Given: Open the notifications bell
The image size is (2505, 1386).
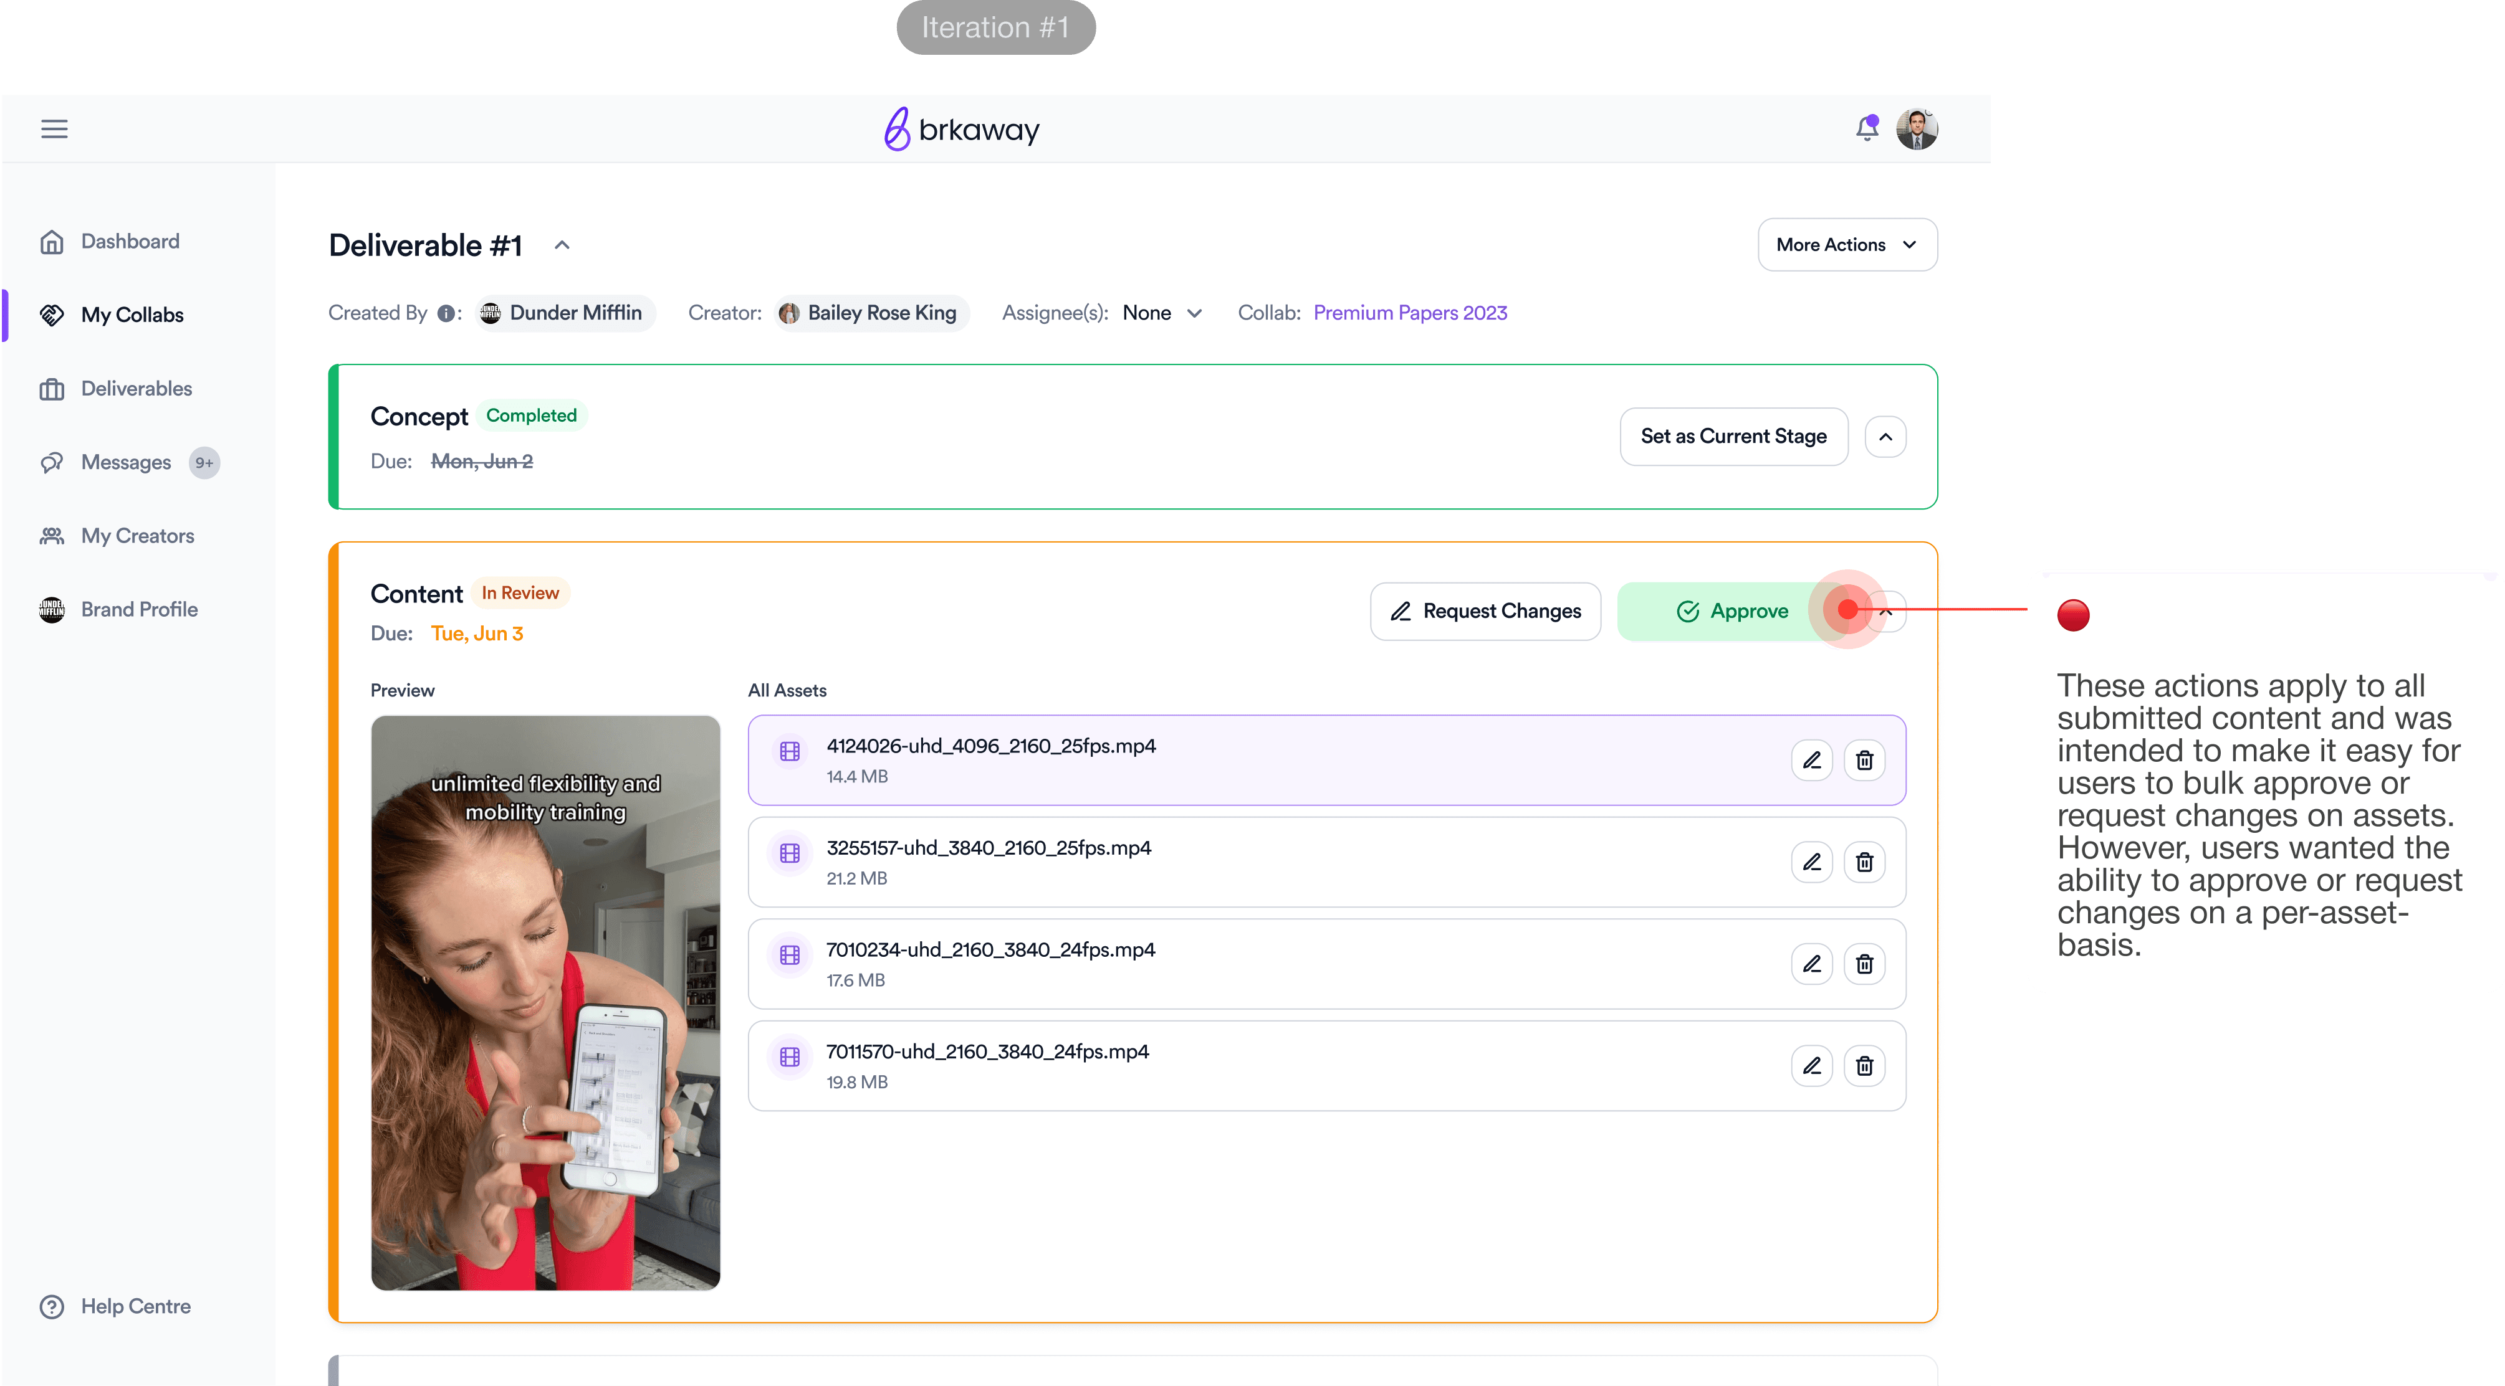Looking at the screenshot, I should [x=1866, y=128].
